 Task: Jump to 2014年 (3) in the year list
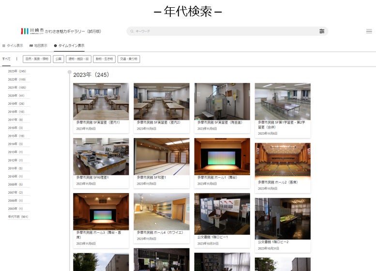coord(15,144)
